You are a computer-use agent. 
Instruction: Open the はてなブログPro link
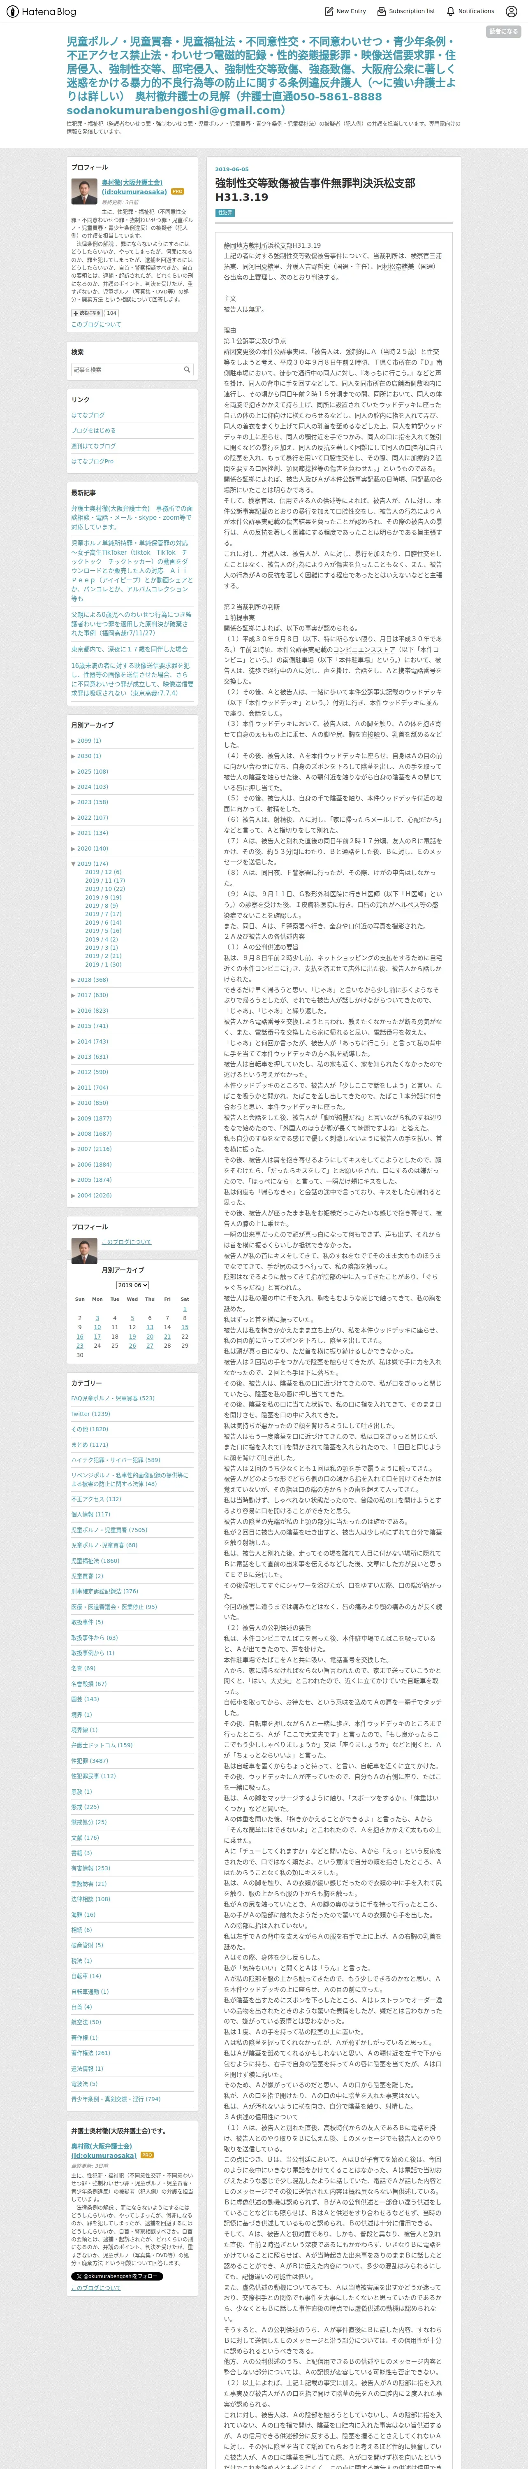pyautogui.click(x=92, y=461)
